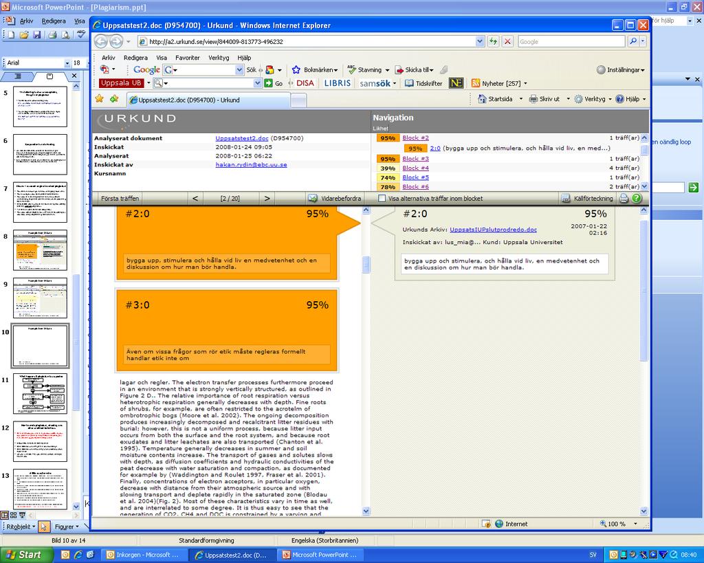Screen dimensions: 704x563
Task: Click the Favorites star icon
Action: 99,99
